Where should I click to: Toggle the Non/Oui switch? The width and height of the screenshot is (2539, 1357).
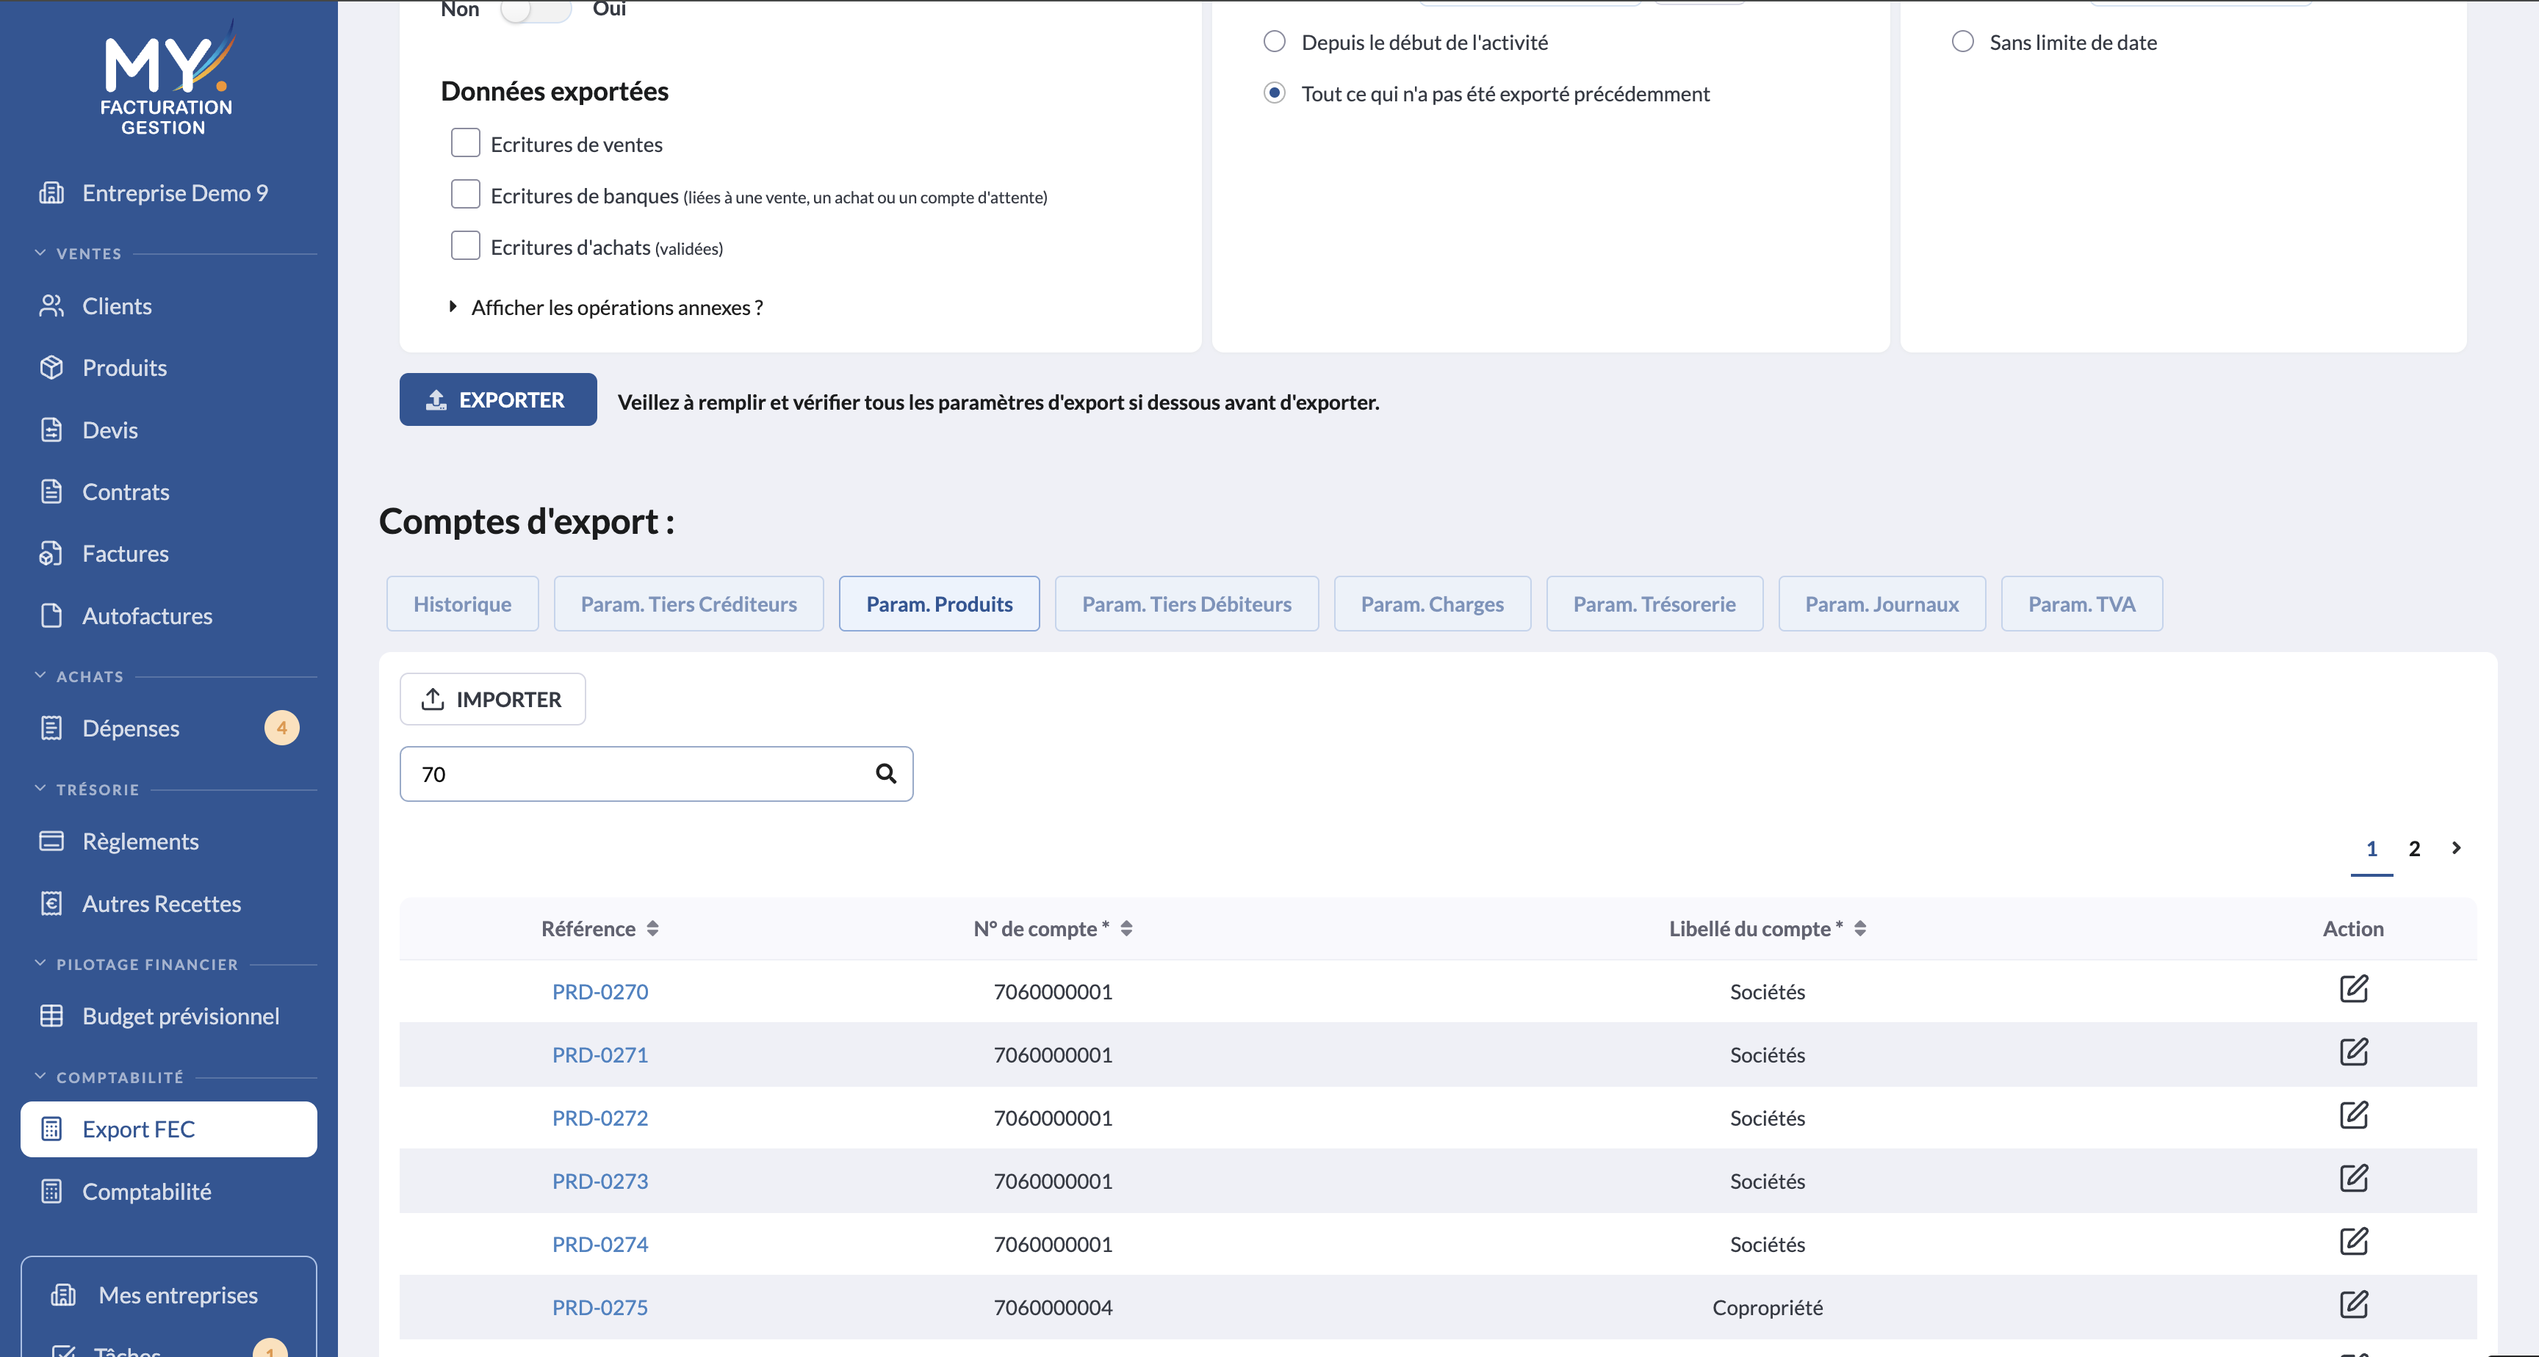[535, 9]
